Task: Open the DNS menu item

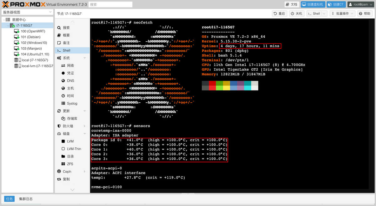Action: (72, 80)
